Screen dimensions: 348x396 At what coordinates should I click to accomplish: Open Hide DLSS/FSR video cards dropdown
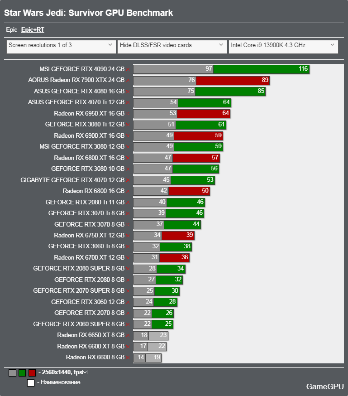click(172, 47)
